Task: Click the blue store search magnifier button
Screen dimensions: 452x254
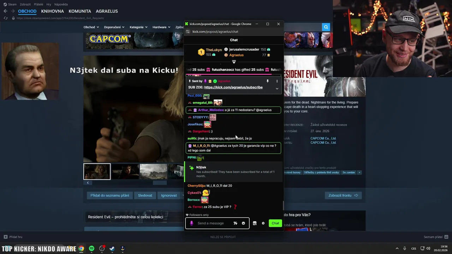Action: click(326, 27)
